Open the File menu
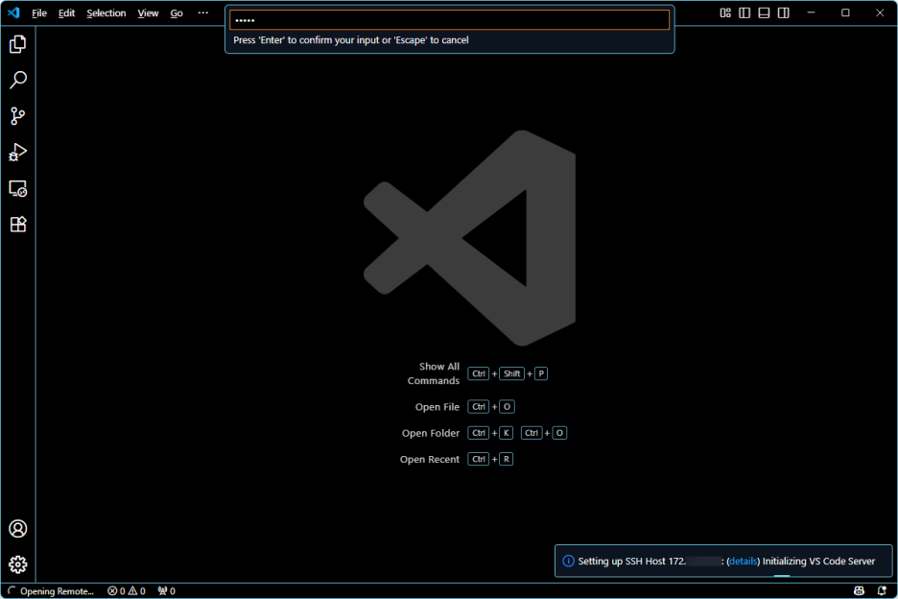 [39, 12]
